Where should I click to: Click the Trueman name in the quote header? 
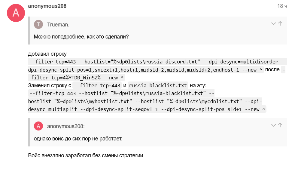pyautogui.click(x=58, y=25)
